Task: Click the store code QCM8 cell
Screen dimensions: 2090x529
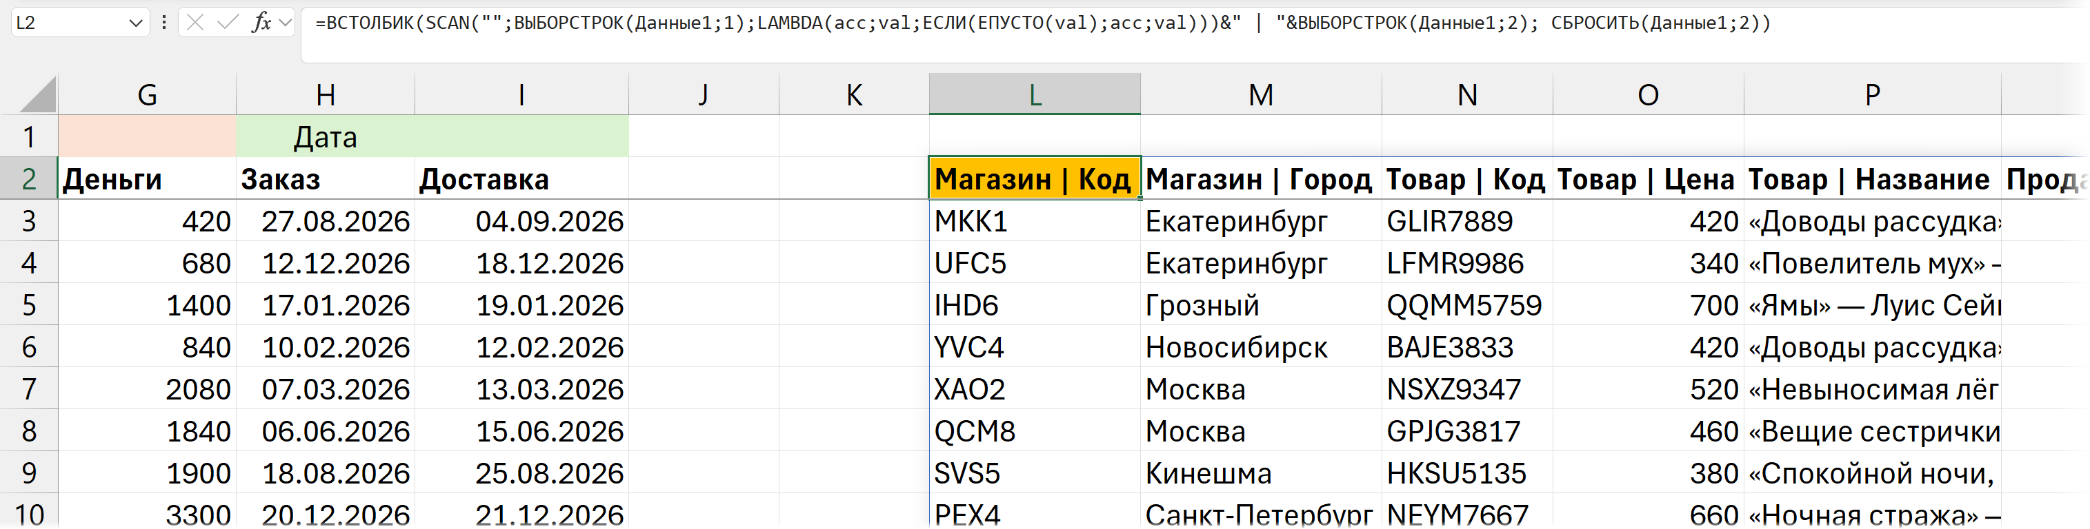Action: pyautogui.click(x=1035, y=431)
